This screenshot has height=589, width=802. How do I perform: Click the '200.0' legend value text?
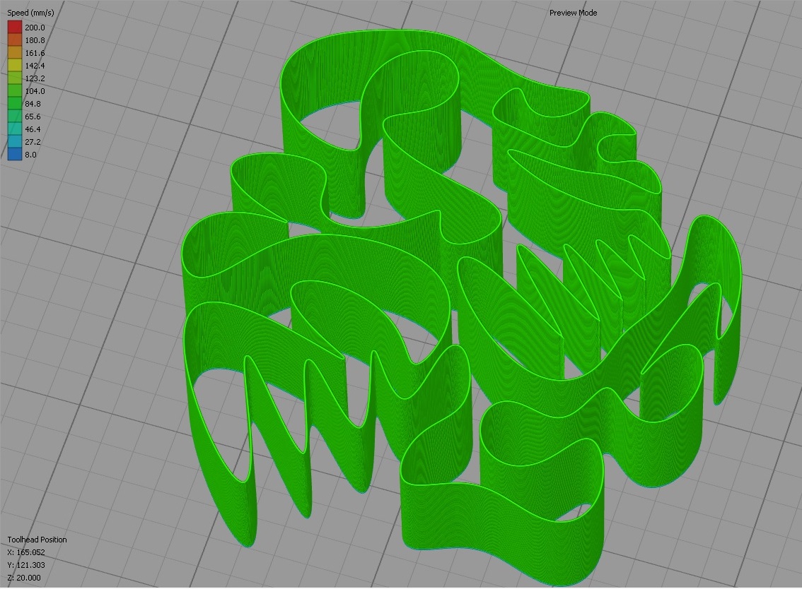[35, 28]
